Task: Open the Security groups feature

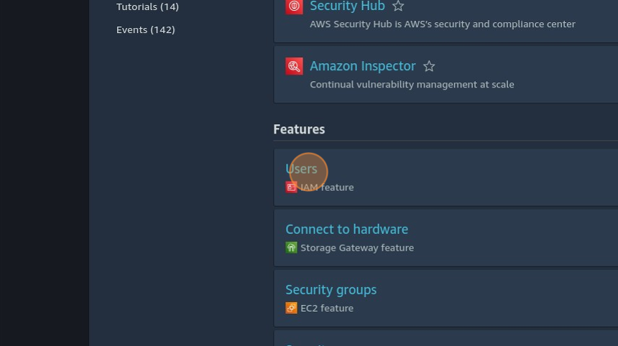Action: 331,289
